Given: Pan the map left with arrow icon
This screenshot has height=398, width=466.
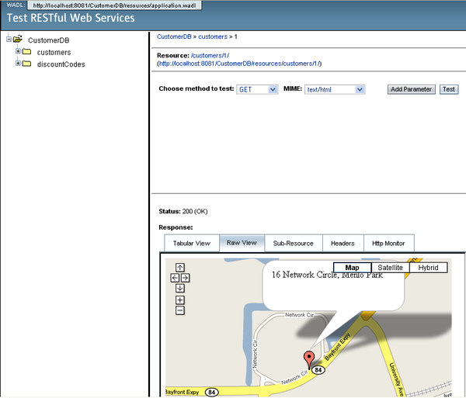Looking at the screenshot, I should coord(175,278).
